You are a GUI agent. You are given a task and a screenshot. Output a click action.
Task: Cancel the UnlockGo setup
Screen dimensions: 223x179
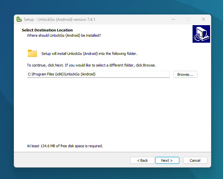click(195, 160)
